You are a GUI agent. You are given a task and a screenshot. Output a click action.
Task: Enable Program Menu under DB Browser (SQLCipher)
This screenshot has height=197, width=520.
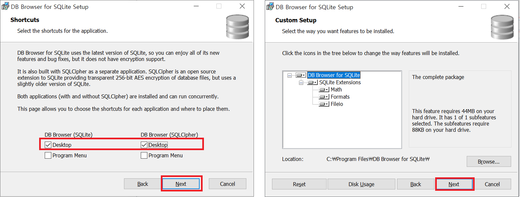144,155
